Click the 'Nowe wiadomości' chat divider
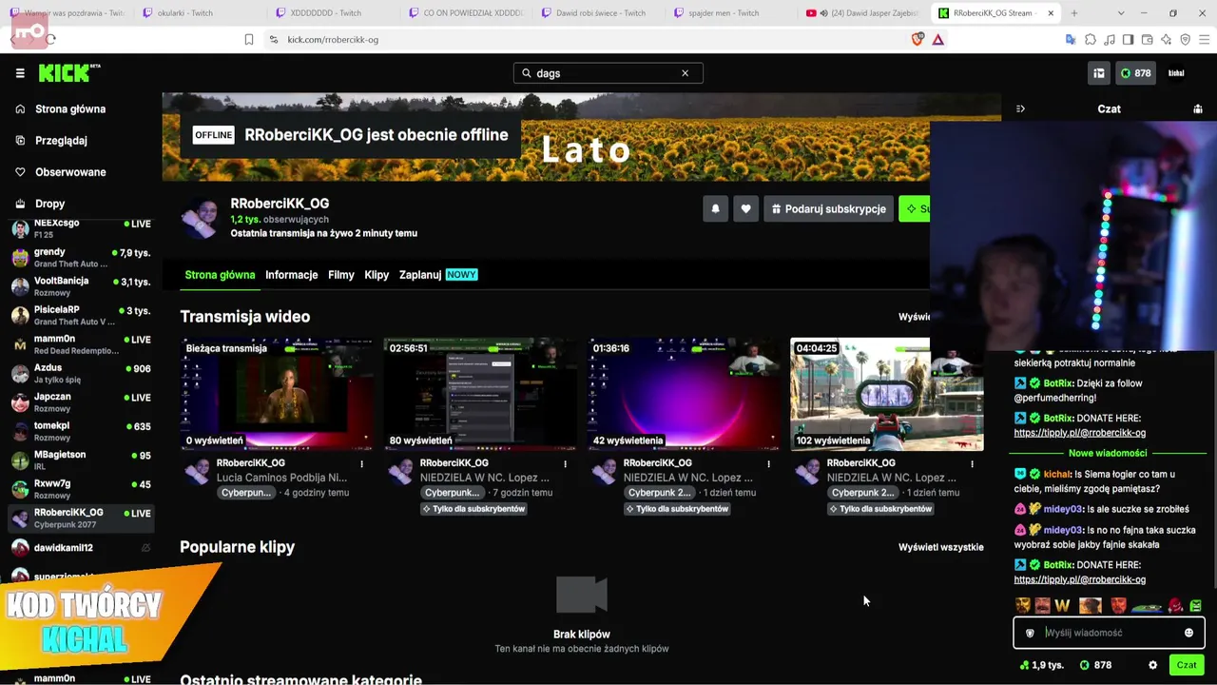 click(1108, 453)
